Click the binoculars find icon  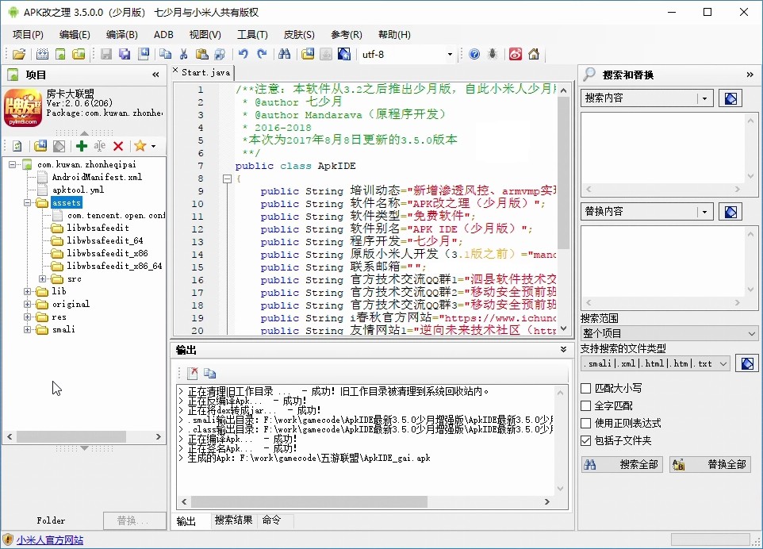coord(284,54)
